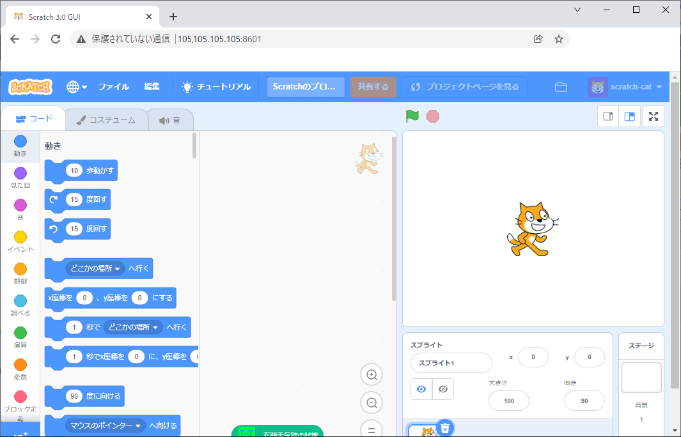Show the sprite with eye icon
Screen dimensions: 681x437
(421, 389)
